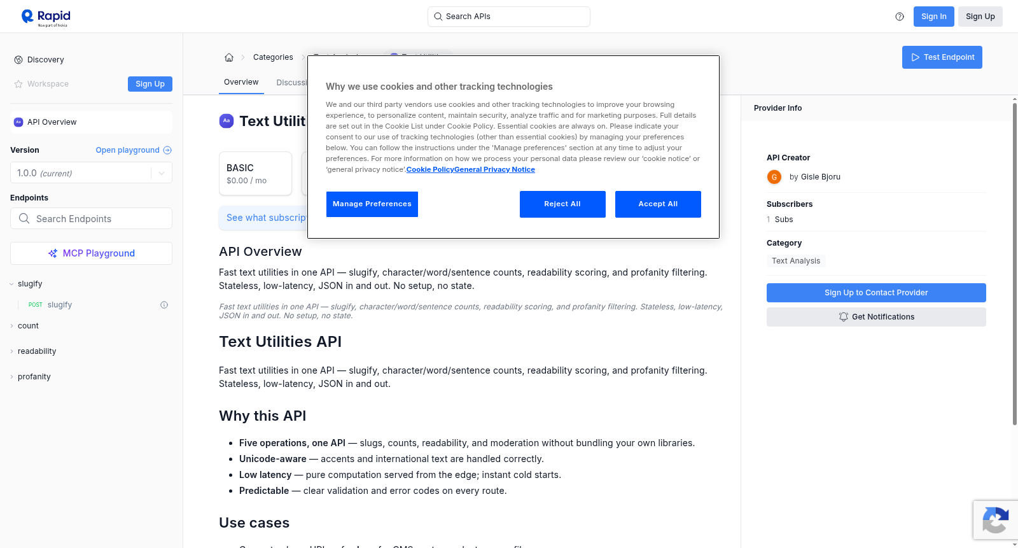Click the slugify endpoint info icon
Image resolution: width=1018 pixels, height=548 pixels.
point(164,305)
